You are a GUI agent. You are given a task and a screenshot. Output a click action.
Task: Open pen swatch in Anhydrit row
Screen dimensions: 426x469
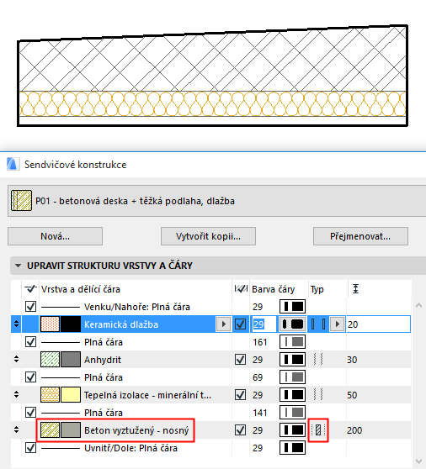292,360
